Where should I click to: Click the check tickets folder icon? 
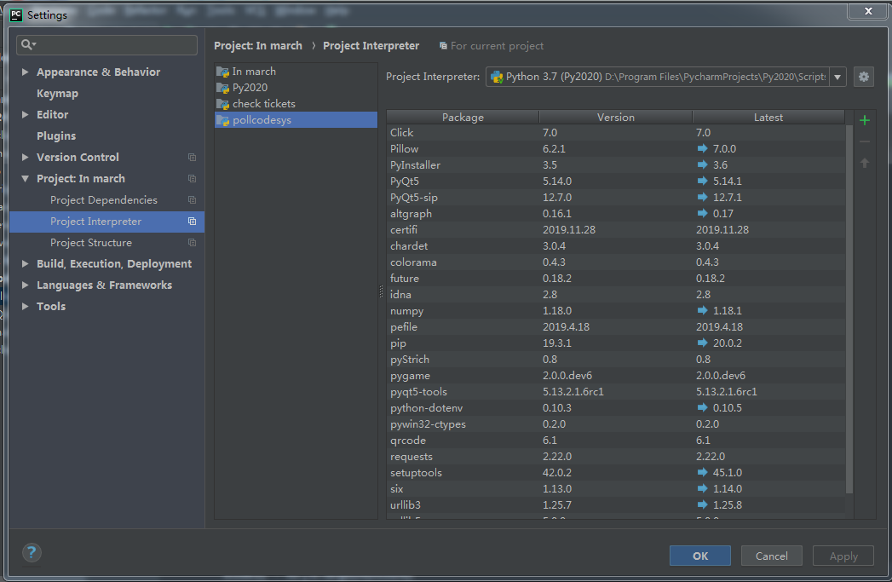[x=222, y=104]
